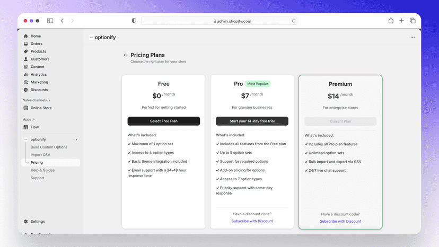Open the three-dot menu for optionify
The height and width of the screenshot is (247, 439).
[412, 37]
